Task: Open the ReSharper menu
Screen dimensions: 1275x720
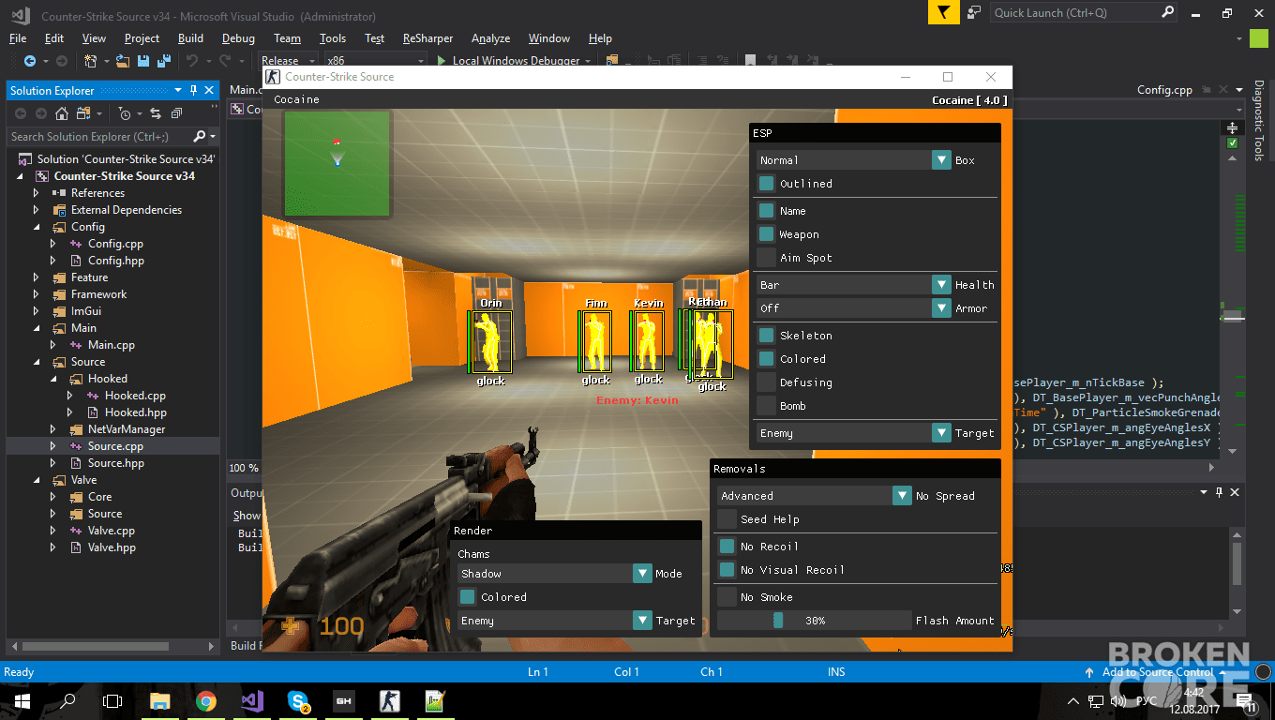Action: 427,38
